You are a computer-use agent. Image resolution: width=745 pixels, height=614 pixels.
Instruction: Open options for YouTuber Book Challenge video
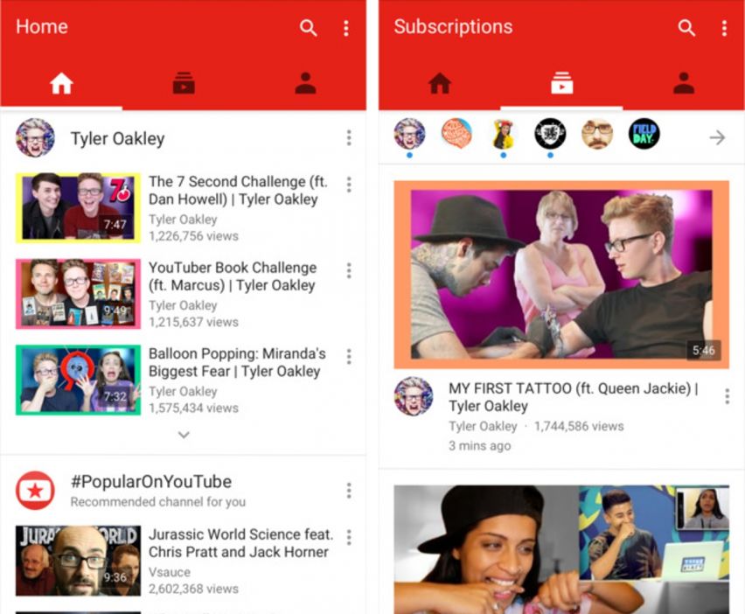(x=349, y=270)
